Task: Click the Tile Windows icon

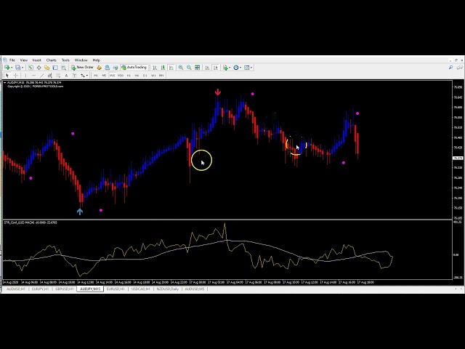Action: pos(198,68)
